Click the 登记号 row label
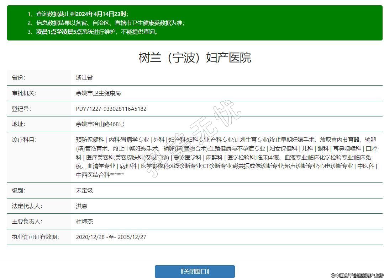Viewport: 384px width, 278px height. tap(21, 109)
